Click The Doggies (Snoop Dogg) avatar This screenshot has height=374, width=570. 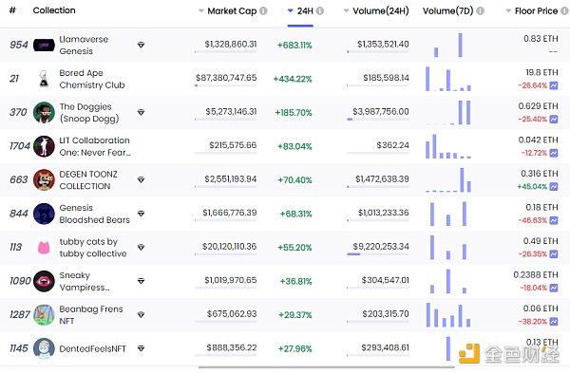(x=44, y=113)
